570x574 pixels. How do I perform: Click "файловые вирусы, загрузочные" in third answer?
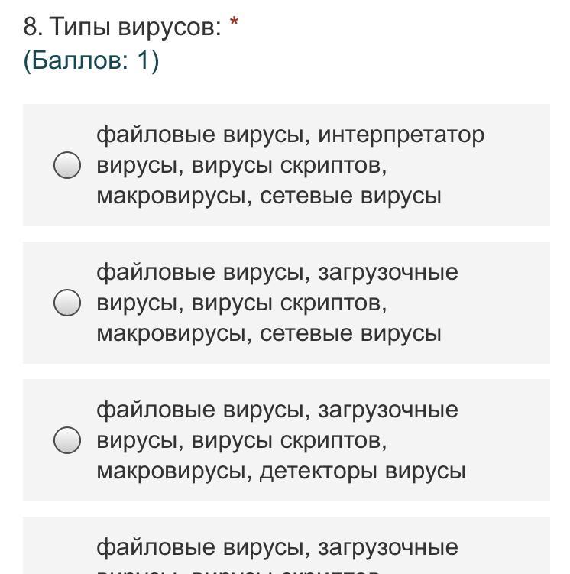pyautogui.click(x=277, y=410)
